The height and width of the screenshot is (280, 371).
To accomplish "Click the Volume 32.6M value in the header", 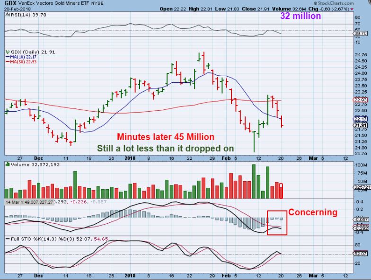I will click(x=289, y=9).
